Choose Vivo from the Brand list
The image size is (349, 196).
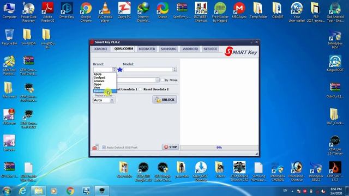(x=105, y=88)
